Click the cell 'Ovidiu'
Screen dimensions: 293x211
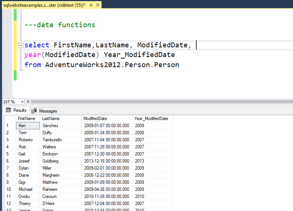coord(28,196)
